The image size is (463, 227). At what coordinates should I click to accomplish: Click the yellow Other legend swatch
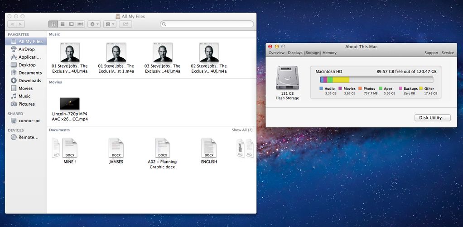[421, 88]
